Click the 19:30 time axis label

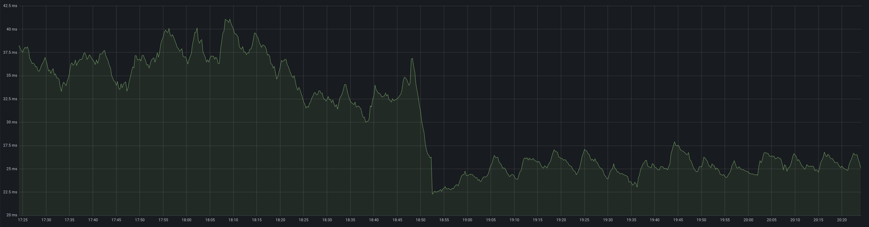[x=608, y=220]
